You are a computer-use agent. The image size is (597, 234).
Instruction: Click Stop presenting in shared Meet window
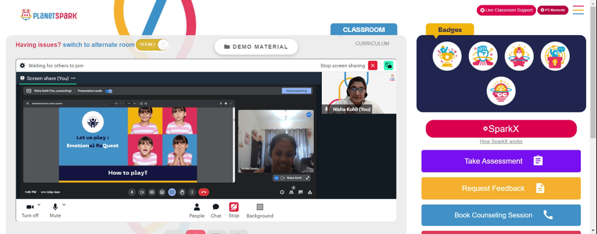297,91
